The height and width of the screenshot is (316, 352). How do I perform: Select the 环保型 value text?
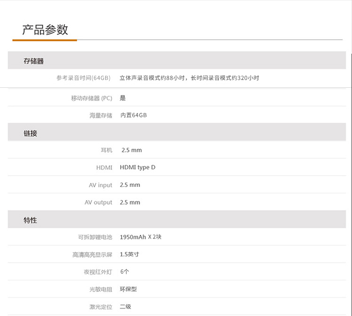[128, 289]
